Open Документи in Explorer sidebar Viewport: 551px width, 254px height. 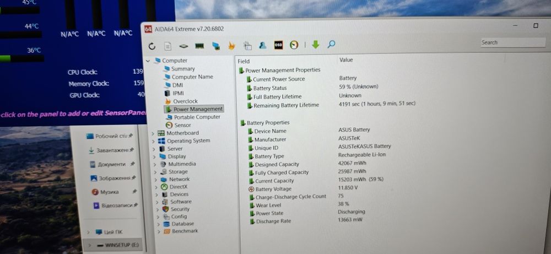(x=112, y=164)
